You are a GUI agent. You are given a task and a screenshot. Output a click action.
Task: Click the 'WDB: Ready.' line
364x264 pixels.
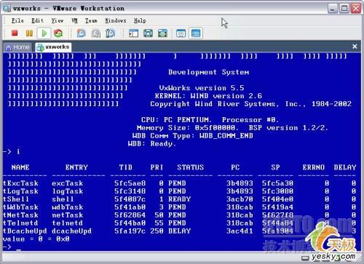click(152, 143)
